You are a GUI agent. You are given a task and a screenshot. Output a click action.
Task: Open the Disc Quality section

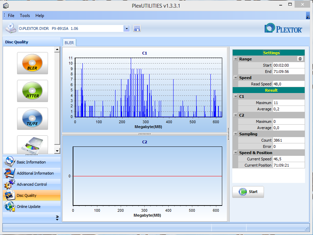click(x=32, y=195)
